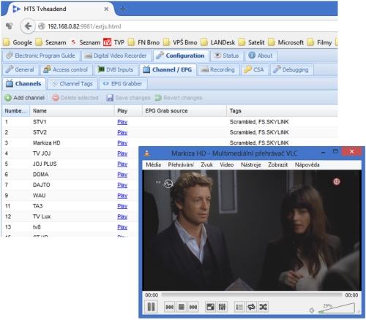The width and height of the screenshot is (366, 320).
Task: Open the Filmy bookmark folder
Action: 319,42
